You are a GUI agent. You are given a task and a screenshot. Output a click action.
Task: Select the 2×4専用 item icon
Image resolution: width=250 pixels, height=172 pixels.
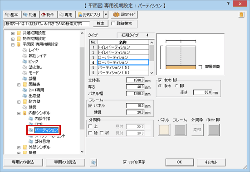[x=25, y=90]
